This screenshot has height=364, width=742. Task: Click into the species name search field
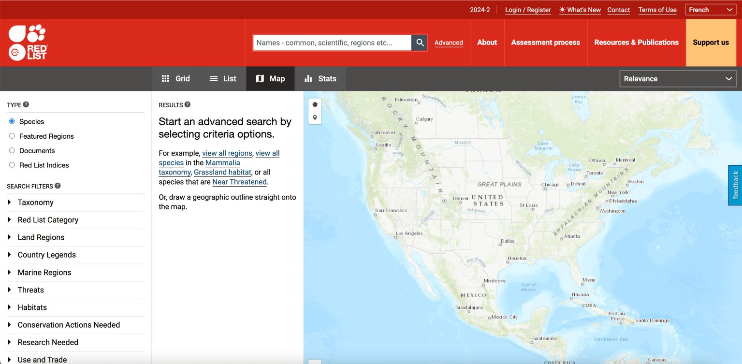point(332,43)
